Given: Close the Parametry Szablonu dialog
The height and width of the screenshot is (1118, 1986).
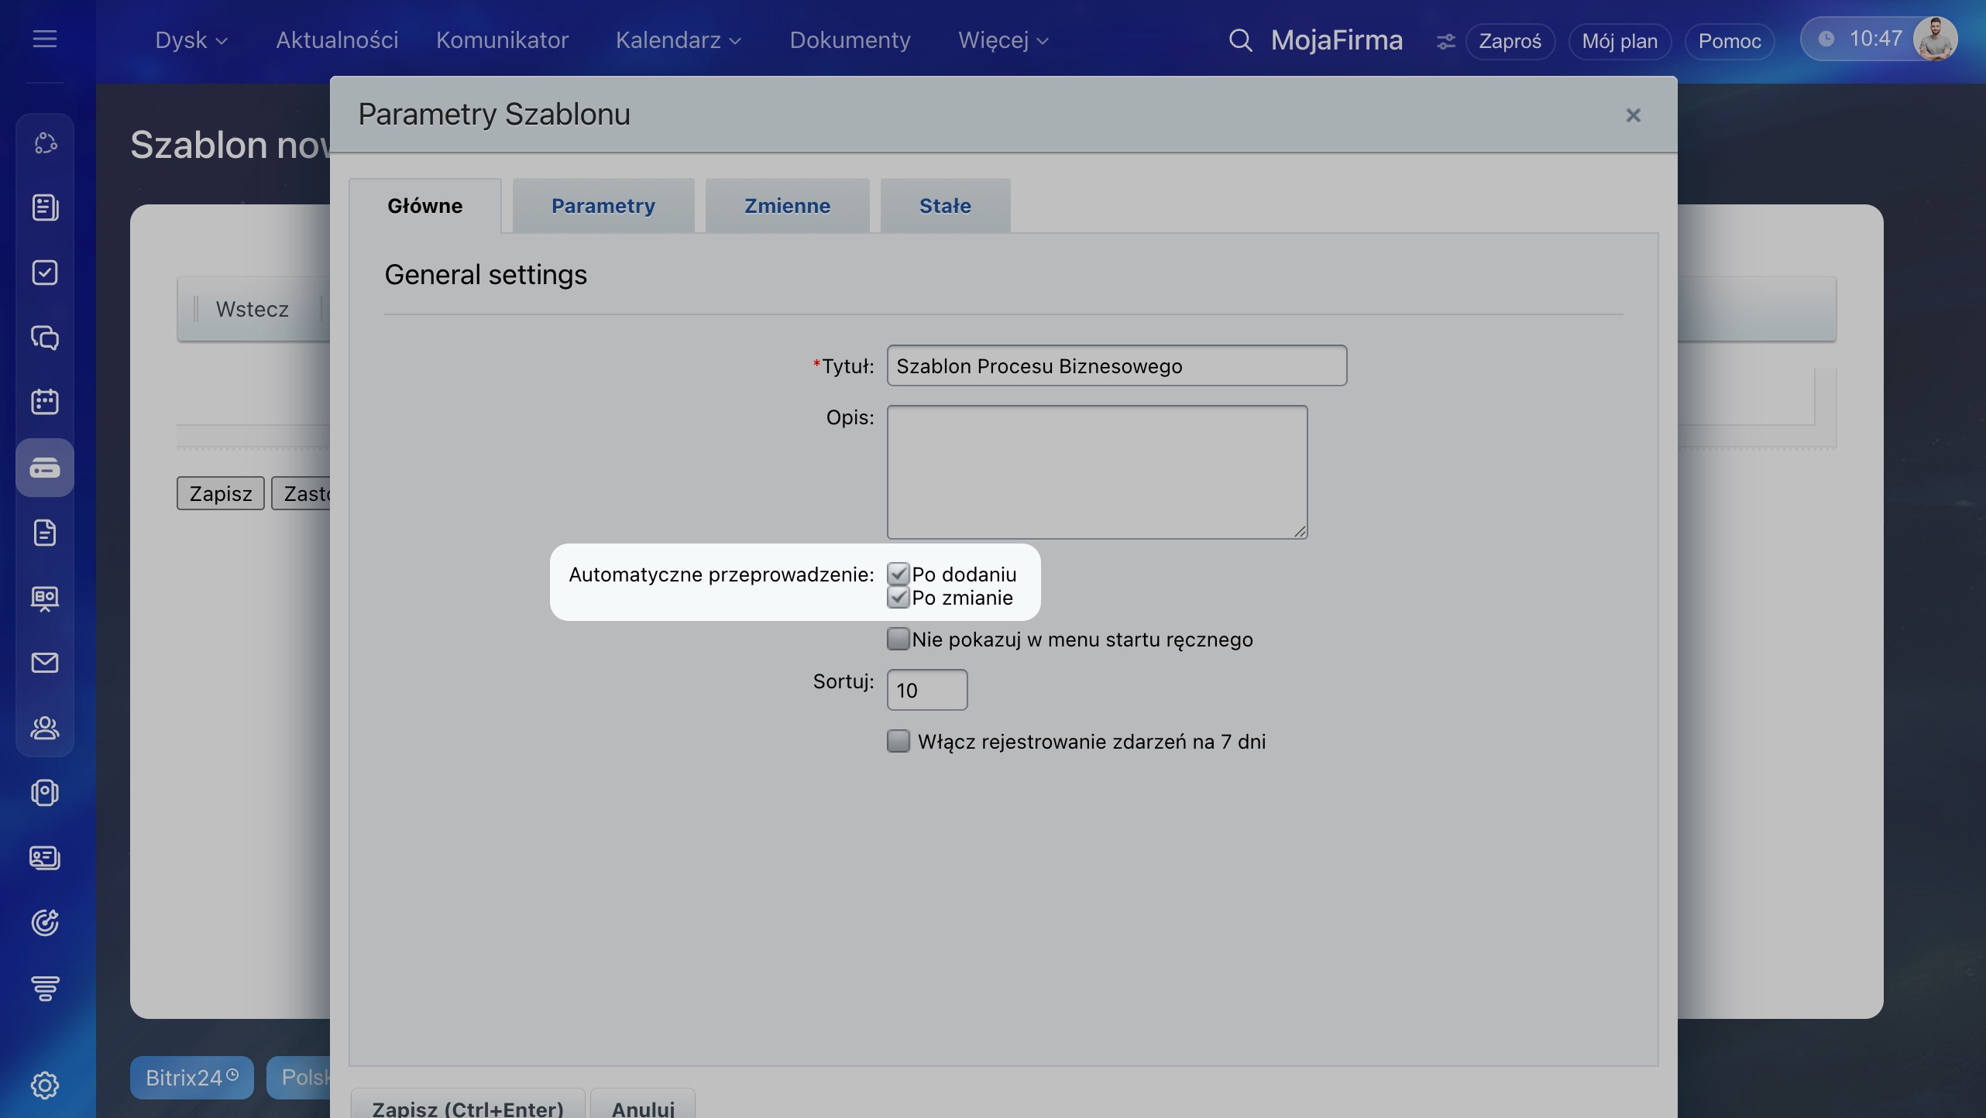Looking at the screenshot, I should coord(1633,115).
